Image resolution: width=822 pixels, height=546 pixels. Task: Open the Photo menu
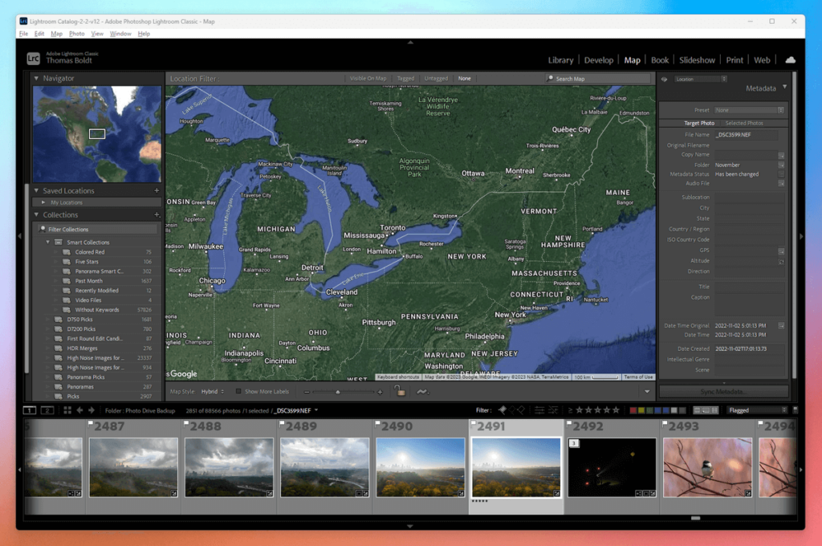pyautogui.click(x=76, y=34)
